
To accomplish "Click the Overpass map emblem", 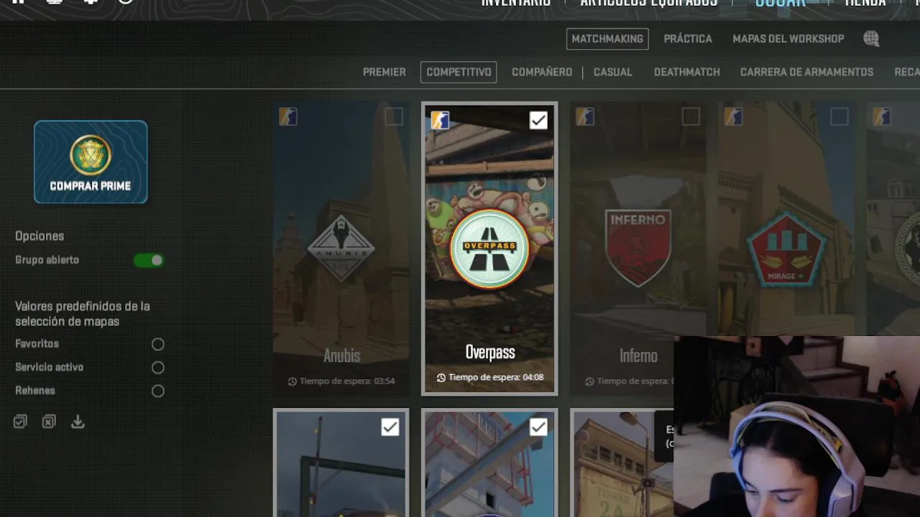I will pyautogui.click(x=489, y=248).
